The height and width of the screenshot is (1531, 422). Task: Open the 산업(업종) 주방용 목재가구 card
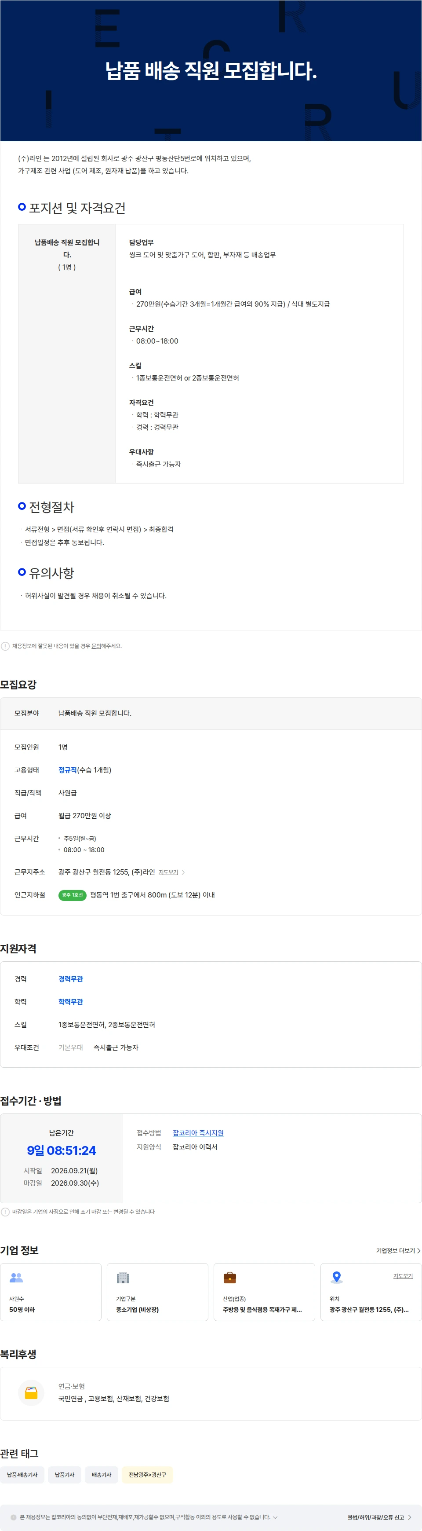pos(264,1292)
